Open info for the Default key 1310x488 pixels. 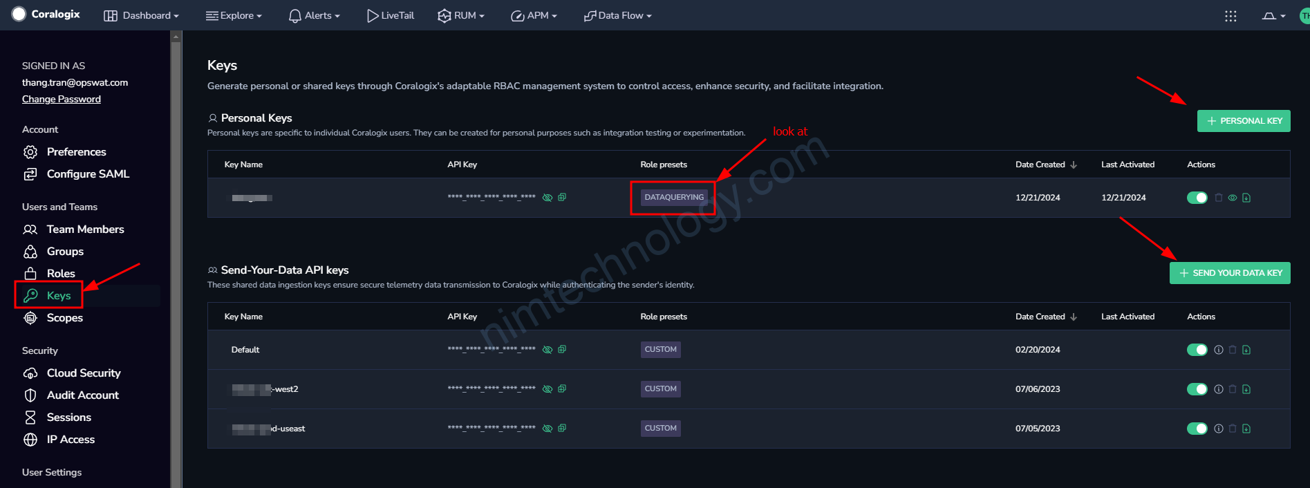[x=1219, y=350]
